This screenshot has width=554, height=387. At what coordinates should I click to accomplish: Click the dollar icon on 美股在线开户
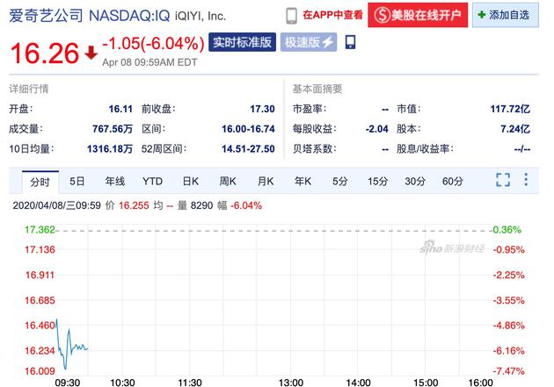[382, 15]
